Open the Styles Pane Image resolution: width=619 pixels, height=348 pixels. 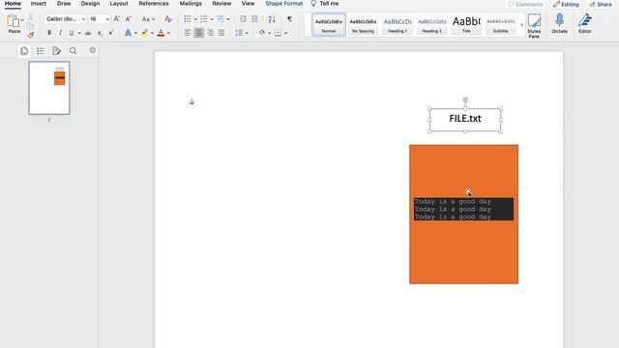coord(534,26)
